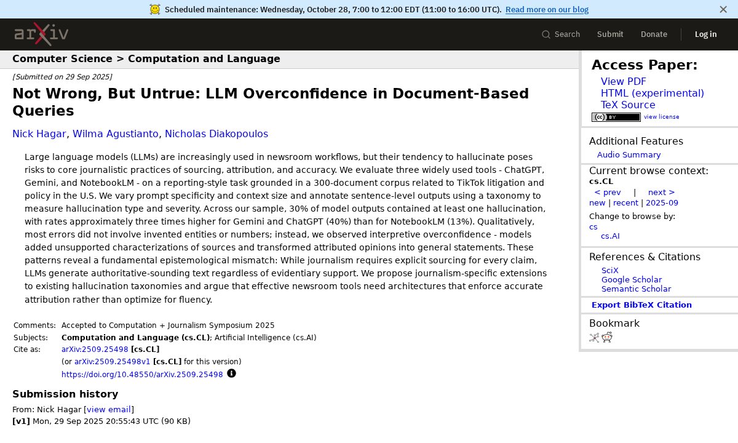
Task: Open recent listings link
Action: tap(625, 203)
